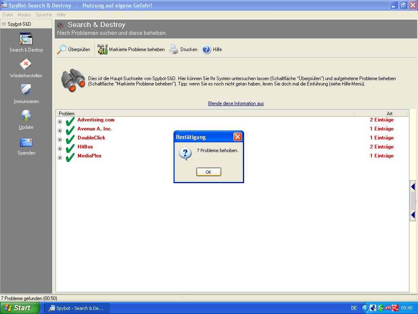Select the Advertising.com entry name

[x=96, y=120]
